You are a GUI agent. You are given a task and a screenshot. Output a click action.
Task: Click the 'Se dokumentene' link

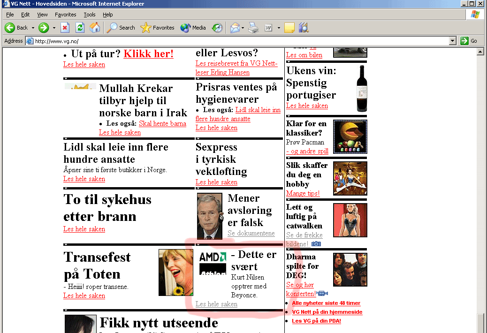(x=251, y=233)
